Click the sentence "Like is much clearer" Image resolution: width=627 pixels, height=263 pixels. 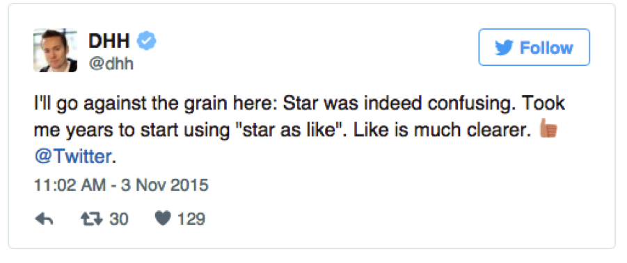coord(437,130)
